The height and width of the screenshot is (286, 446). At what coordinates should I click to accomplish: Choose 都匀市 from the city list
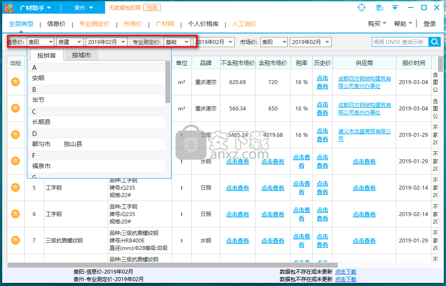(x=41, y=144)
